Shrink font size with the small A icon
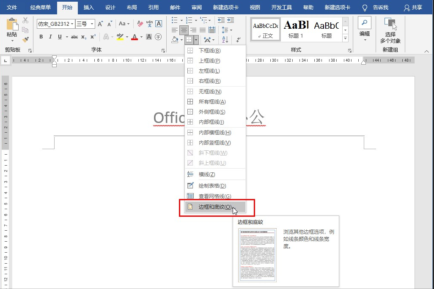434x289 pixels. [110, 24]
